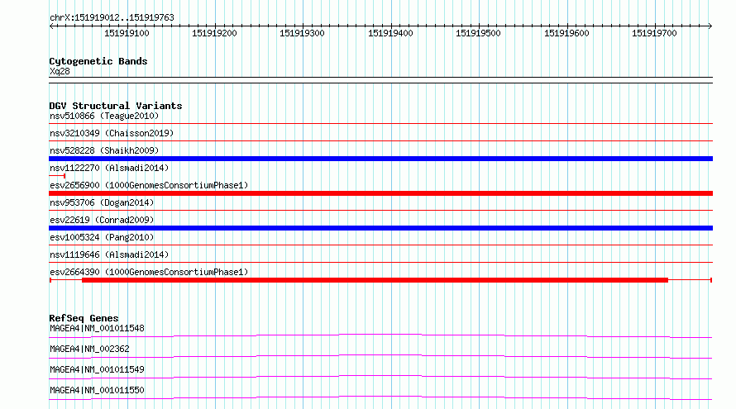The image size is (736, 409).
Task: Click the short red nsv1122270 feature segment
Action: tap(57, 176)
